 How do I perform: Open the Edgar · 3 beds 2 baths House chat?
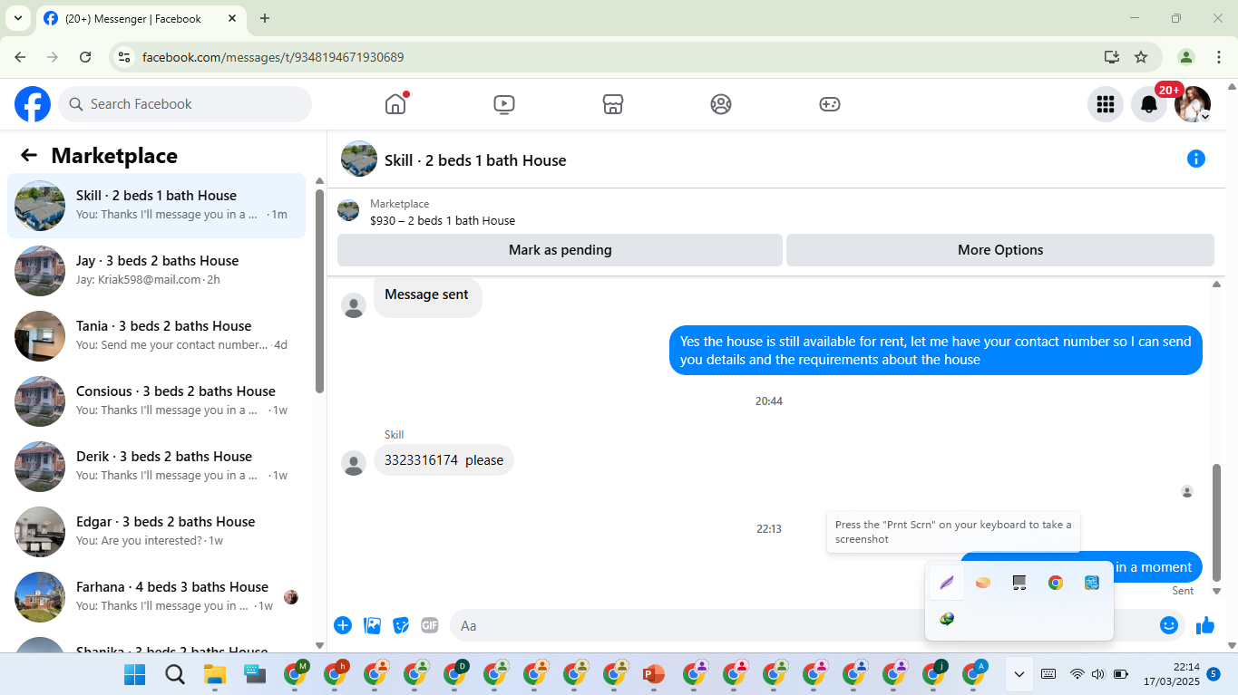[x=156, y=532]
